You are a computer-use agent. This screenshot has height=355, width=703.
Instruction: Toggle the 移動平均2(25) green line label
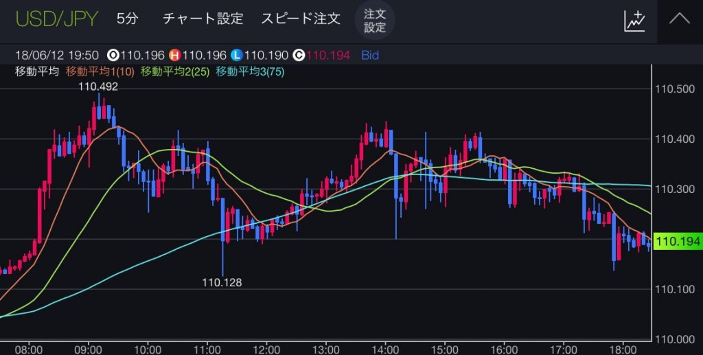point(175,71)
